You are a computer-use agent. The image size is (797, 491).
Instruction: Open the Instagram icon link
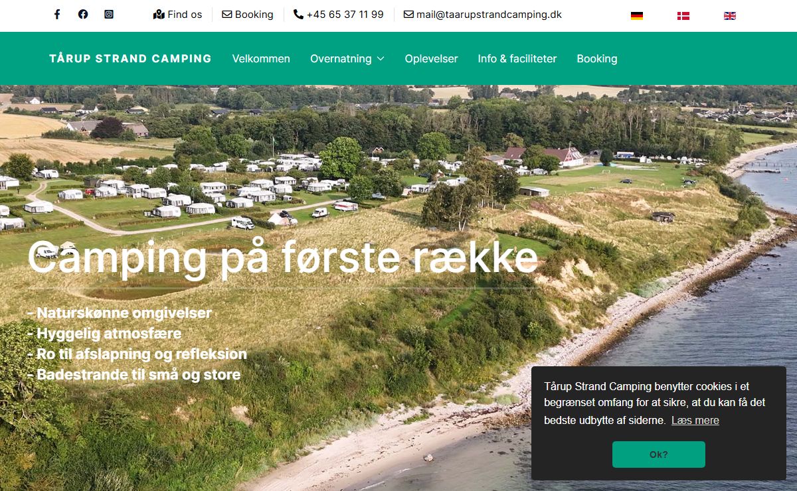point(109,14)
